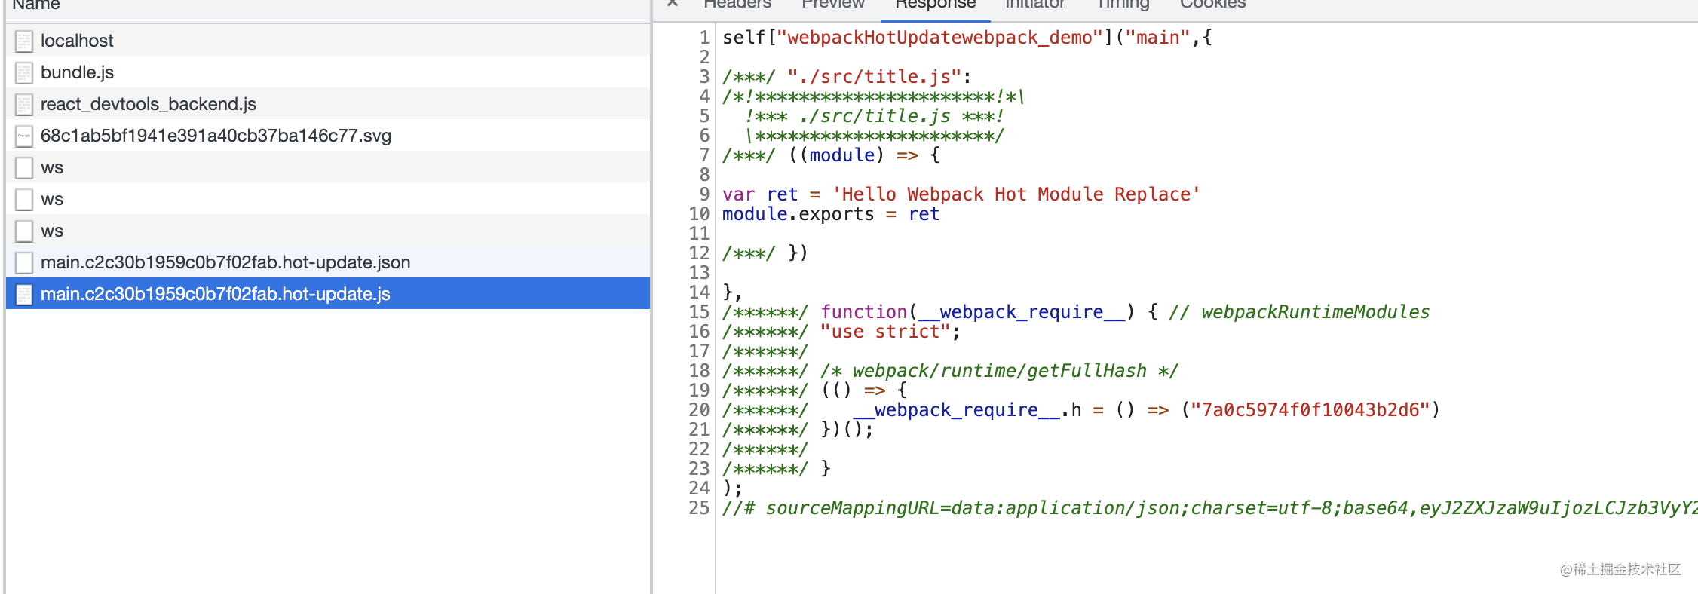Select the main hot-update.json request
Viewport: 1698px width, 594px height.
[x=328, y=262]
